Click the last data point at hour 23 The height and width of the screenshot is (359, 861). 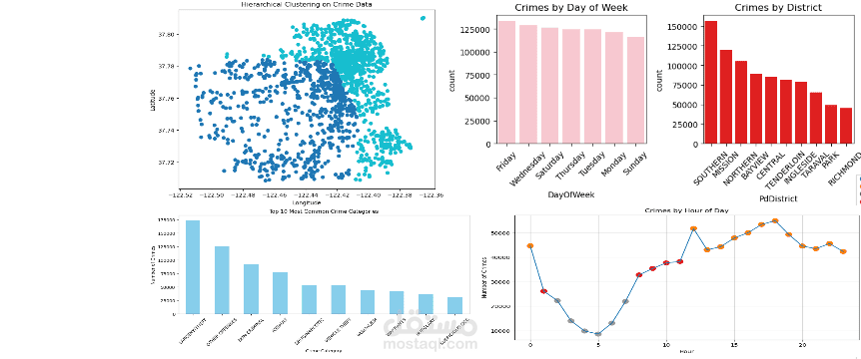pos(843,251)
